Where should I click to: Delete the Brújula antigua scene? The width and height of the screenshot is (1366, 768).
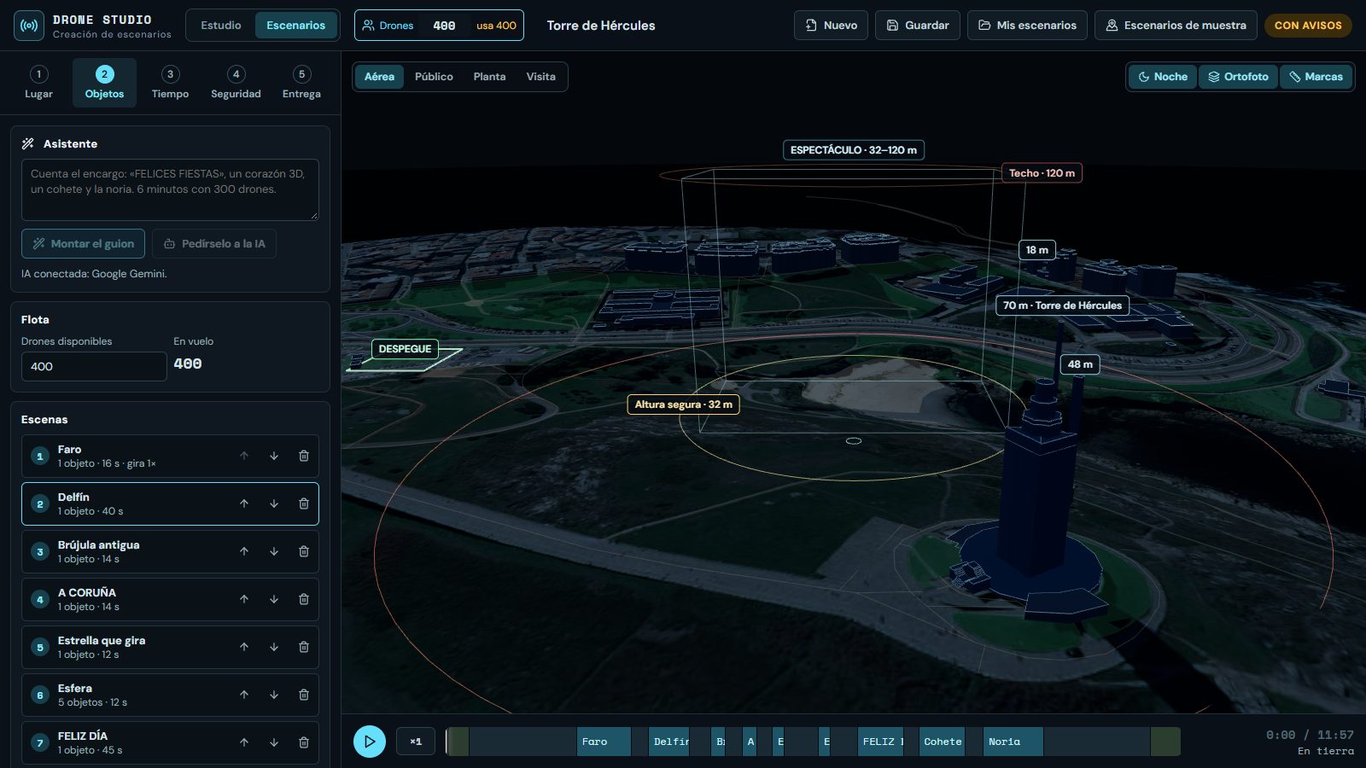click(304, 551)
